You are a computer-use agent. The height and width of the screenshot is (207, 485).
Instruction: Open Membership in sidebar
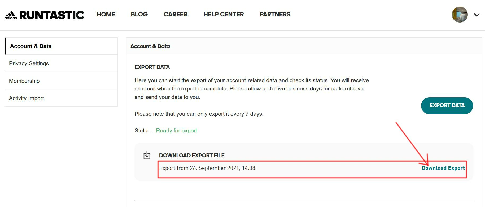61,81
